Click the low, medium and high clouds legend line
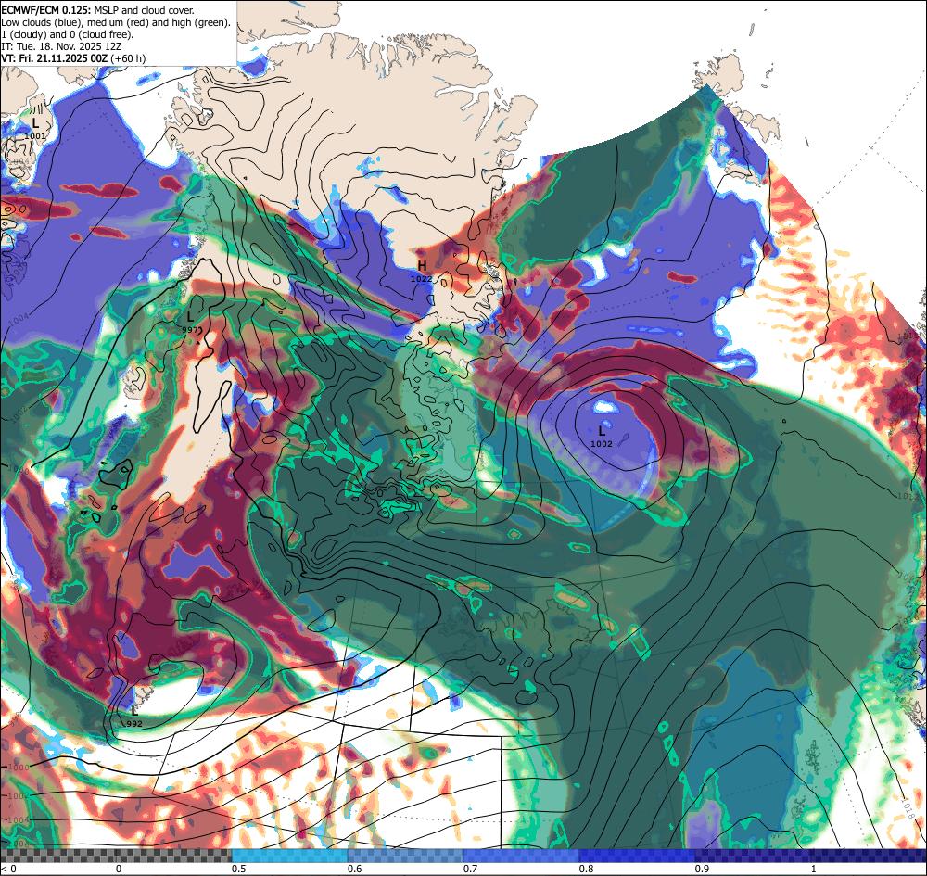The image size is (927, 876). [x=116, y=22]
